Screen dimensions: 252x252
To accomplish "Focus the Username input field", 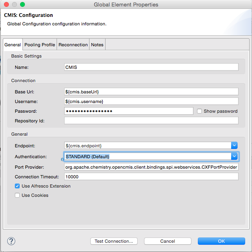I will [x=151, y=101].
